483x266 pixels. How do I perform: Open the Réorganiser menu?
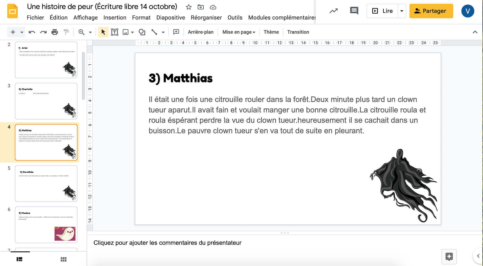tap(206, 18)
